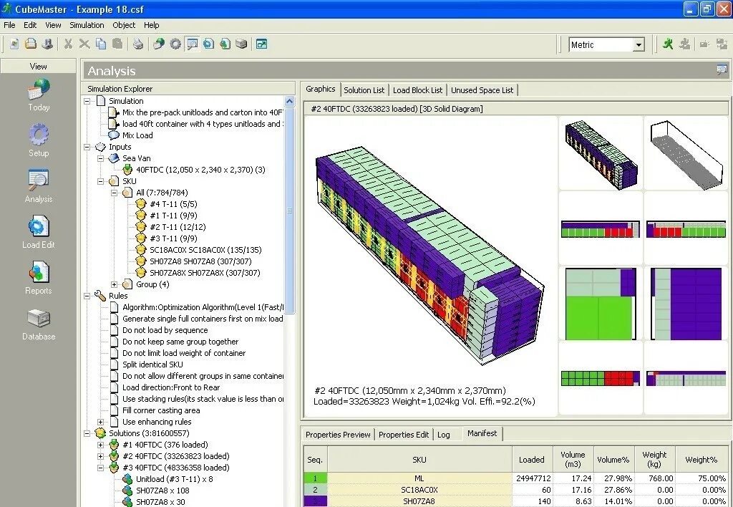
Task: Open Today view in the sidebar
Action: click(39, 95)
